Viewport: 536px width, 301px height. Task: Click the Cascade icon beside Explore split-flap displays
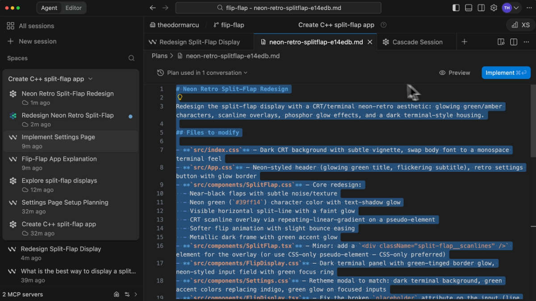pyautogui.click(x=13, y=181)
